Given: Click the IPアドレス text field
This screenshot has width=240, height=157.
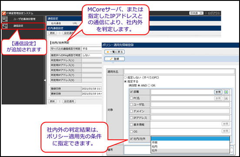Looking at the screenshot, I should click(190, 118).
